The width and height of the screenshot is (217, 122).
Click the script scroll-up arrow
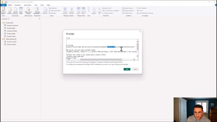[x=138, y=42]
